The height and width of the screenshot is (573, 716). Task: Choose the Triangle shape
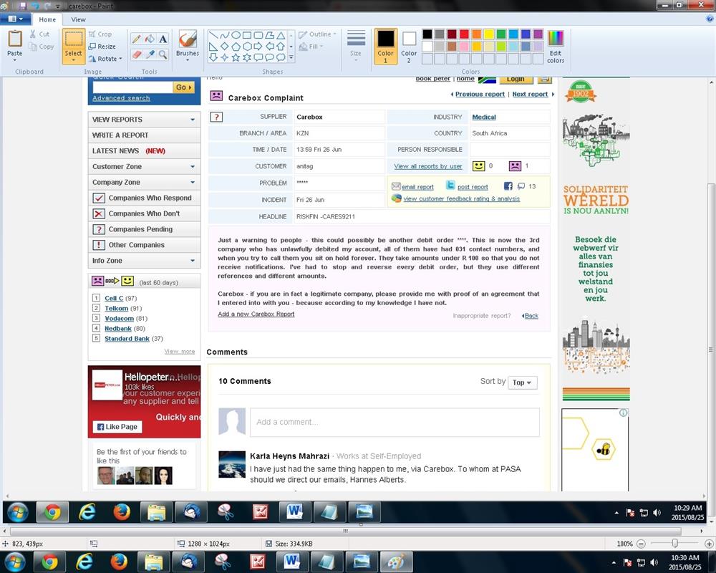(281, 35)
